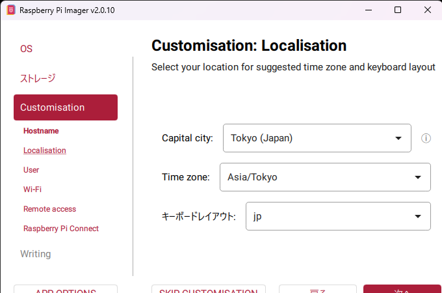Go to the ストレージ step in the sidebar
The image size is (442, 293).
38,78
